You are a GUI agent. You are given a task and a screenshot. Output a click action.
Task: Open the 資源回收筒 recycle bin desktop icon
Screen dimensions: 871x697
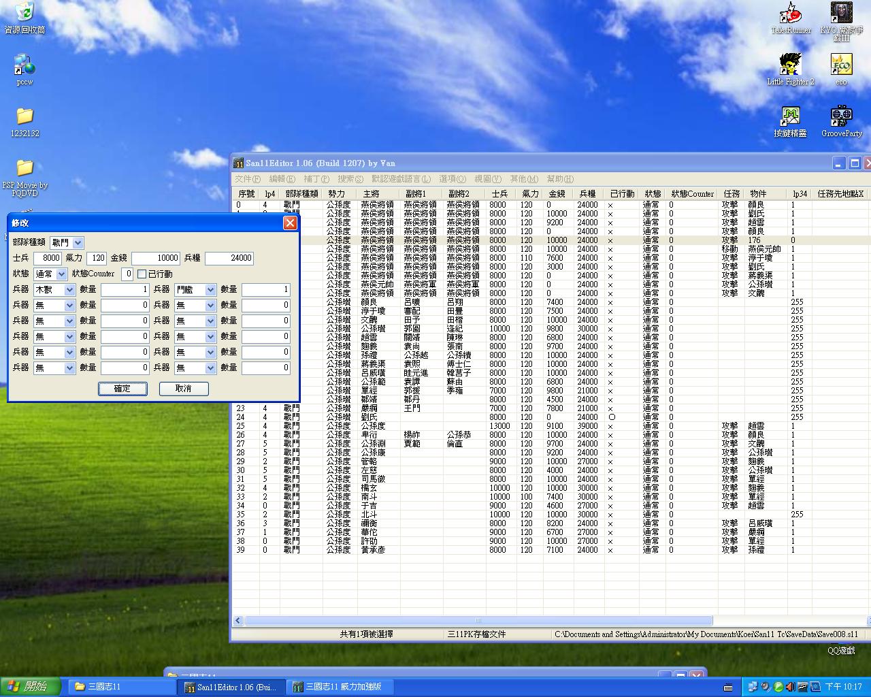[24, 12]
